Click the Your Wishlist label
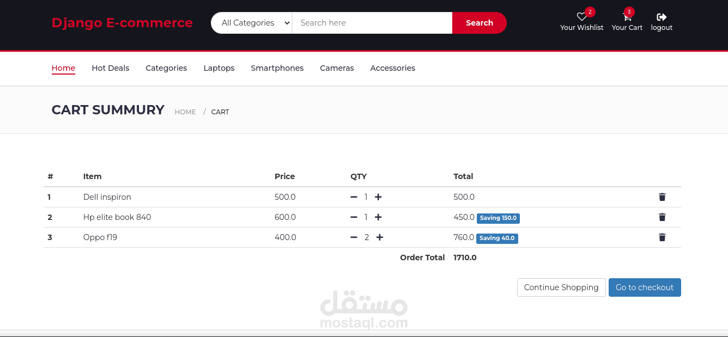 582,28
